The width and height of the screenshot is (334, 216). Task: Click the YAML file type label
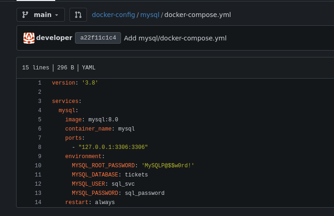point(89,68)
